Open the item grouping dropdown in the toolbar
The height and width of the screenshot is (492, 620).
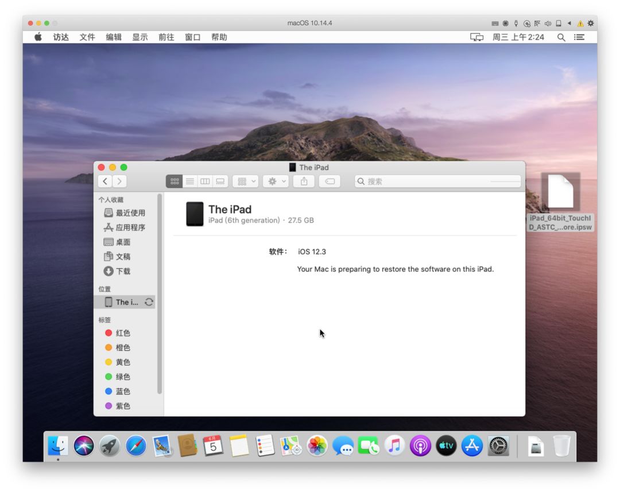coord(245,181)
